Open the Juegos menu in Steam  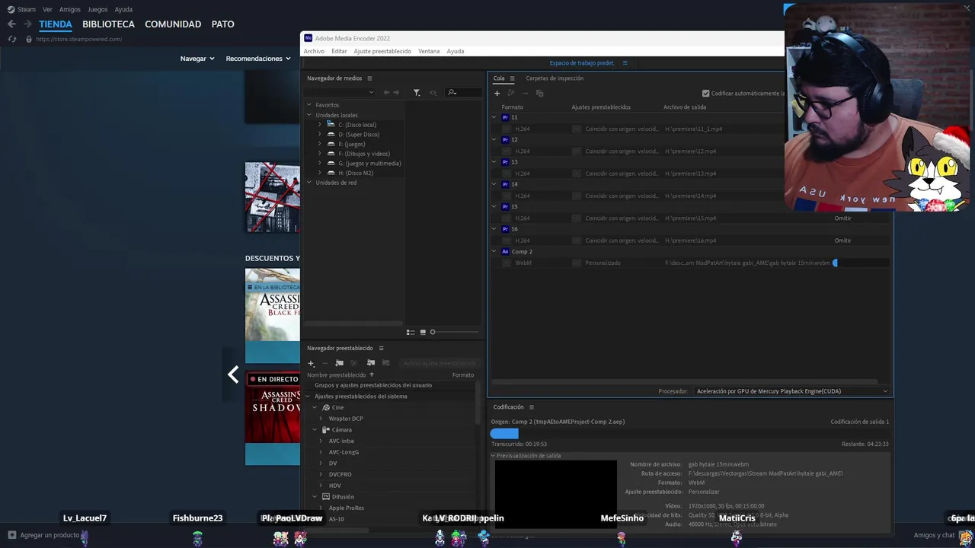[x=97, y=9]
